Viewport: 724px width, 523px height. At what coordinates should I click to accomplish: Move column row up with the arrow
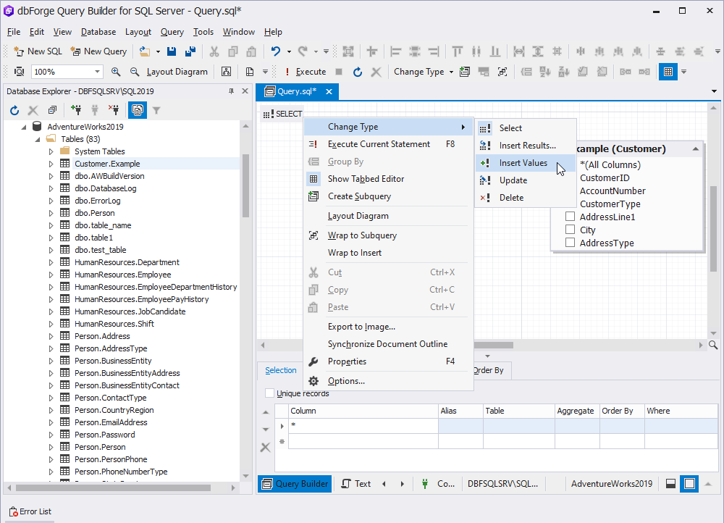point(266,412)
